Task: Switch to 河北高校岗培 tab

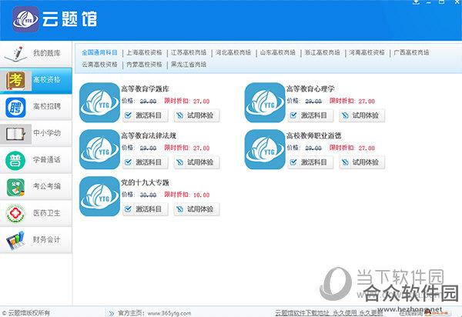Action: point(233,52)
